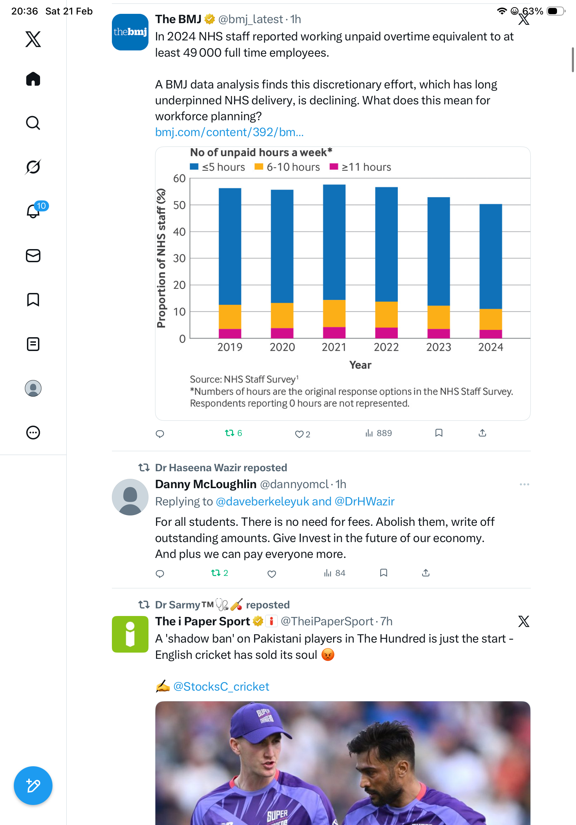576x825 pixels.
Task: Open the Bookmarks sidebar icon
Action: click(33, 300)
